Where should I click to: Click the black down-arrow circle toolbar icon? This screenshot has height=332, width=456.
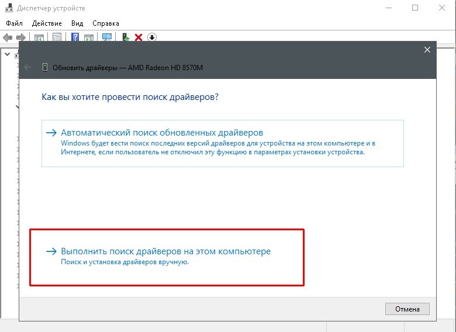point(152,37)
